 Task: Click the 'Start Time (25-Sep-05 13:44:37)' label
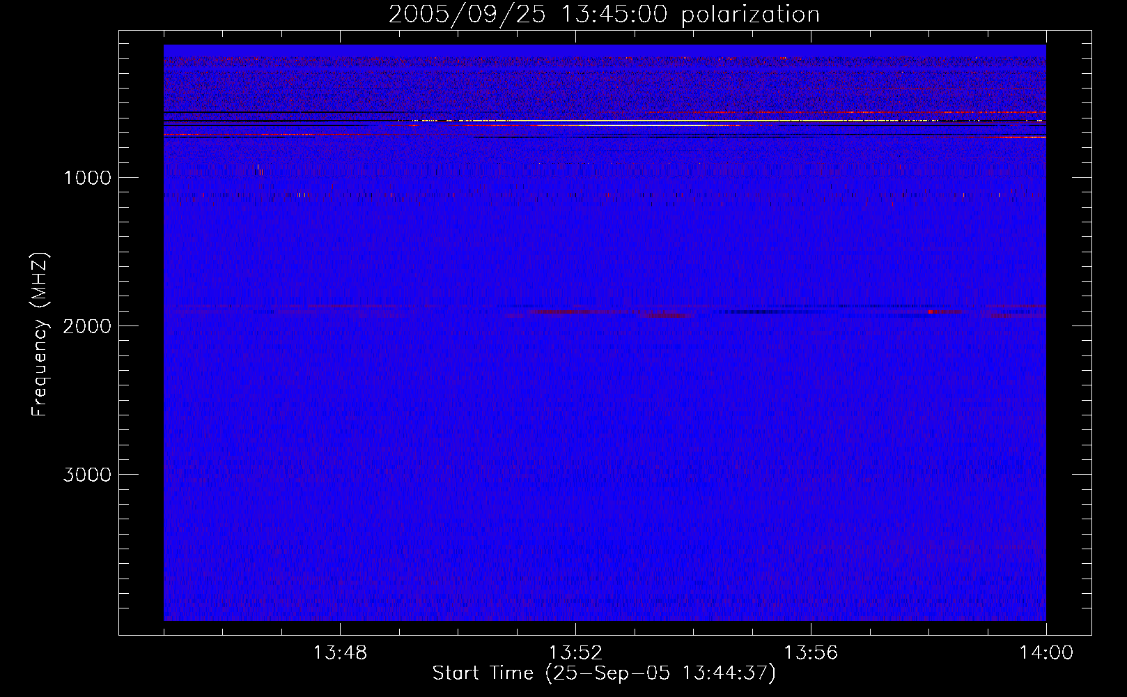point(604,673)
